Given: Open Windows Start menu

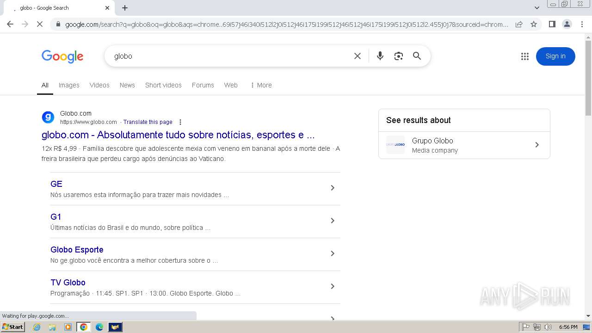Looking at the screenshot, I should (12, 327).
